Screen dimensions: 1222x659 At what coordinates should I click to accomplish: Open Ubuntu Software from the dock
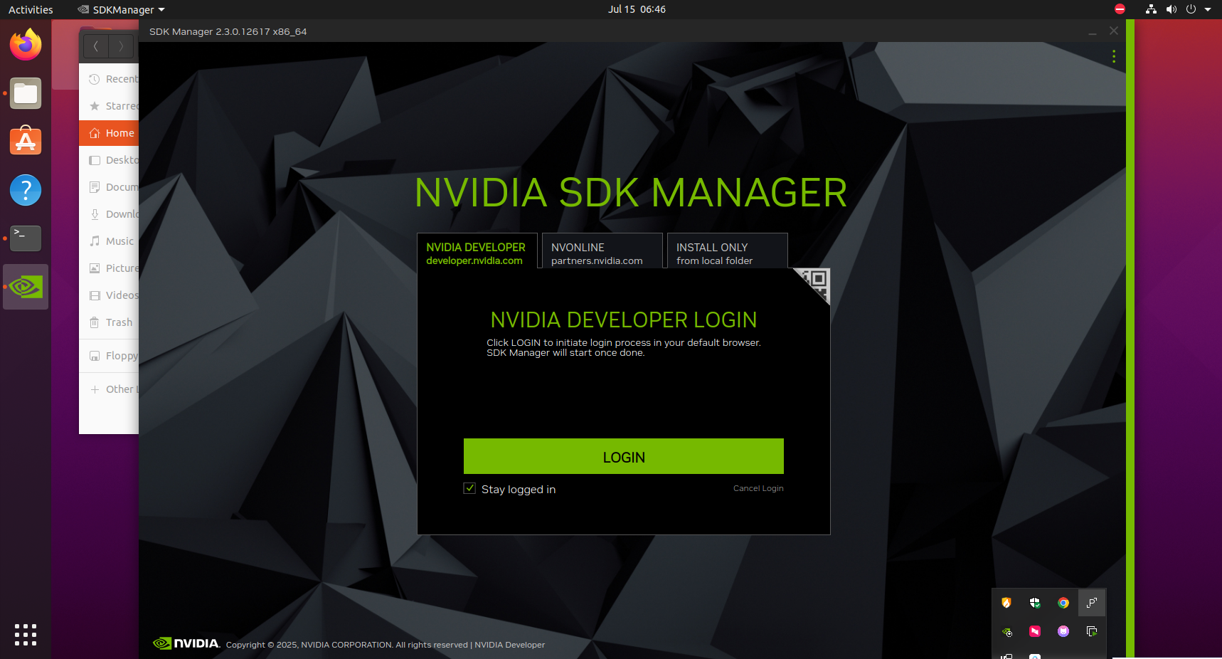click(x=25, y=141)
